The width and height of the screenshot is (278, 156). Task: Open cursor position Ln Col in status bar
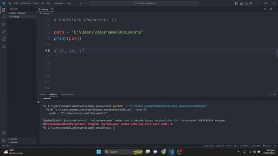[x=209, y=146]
